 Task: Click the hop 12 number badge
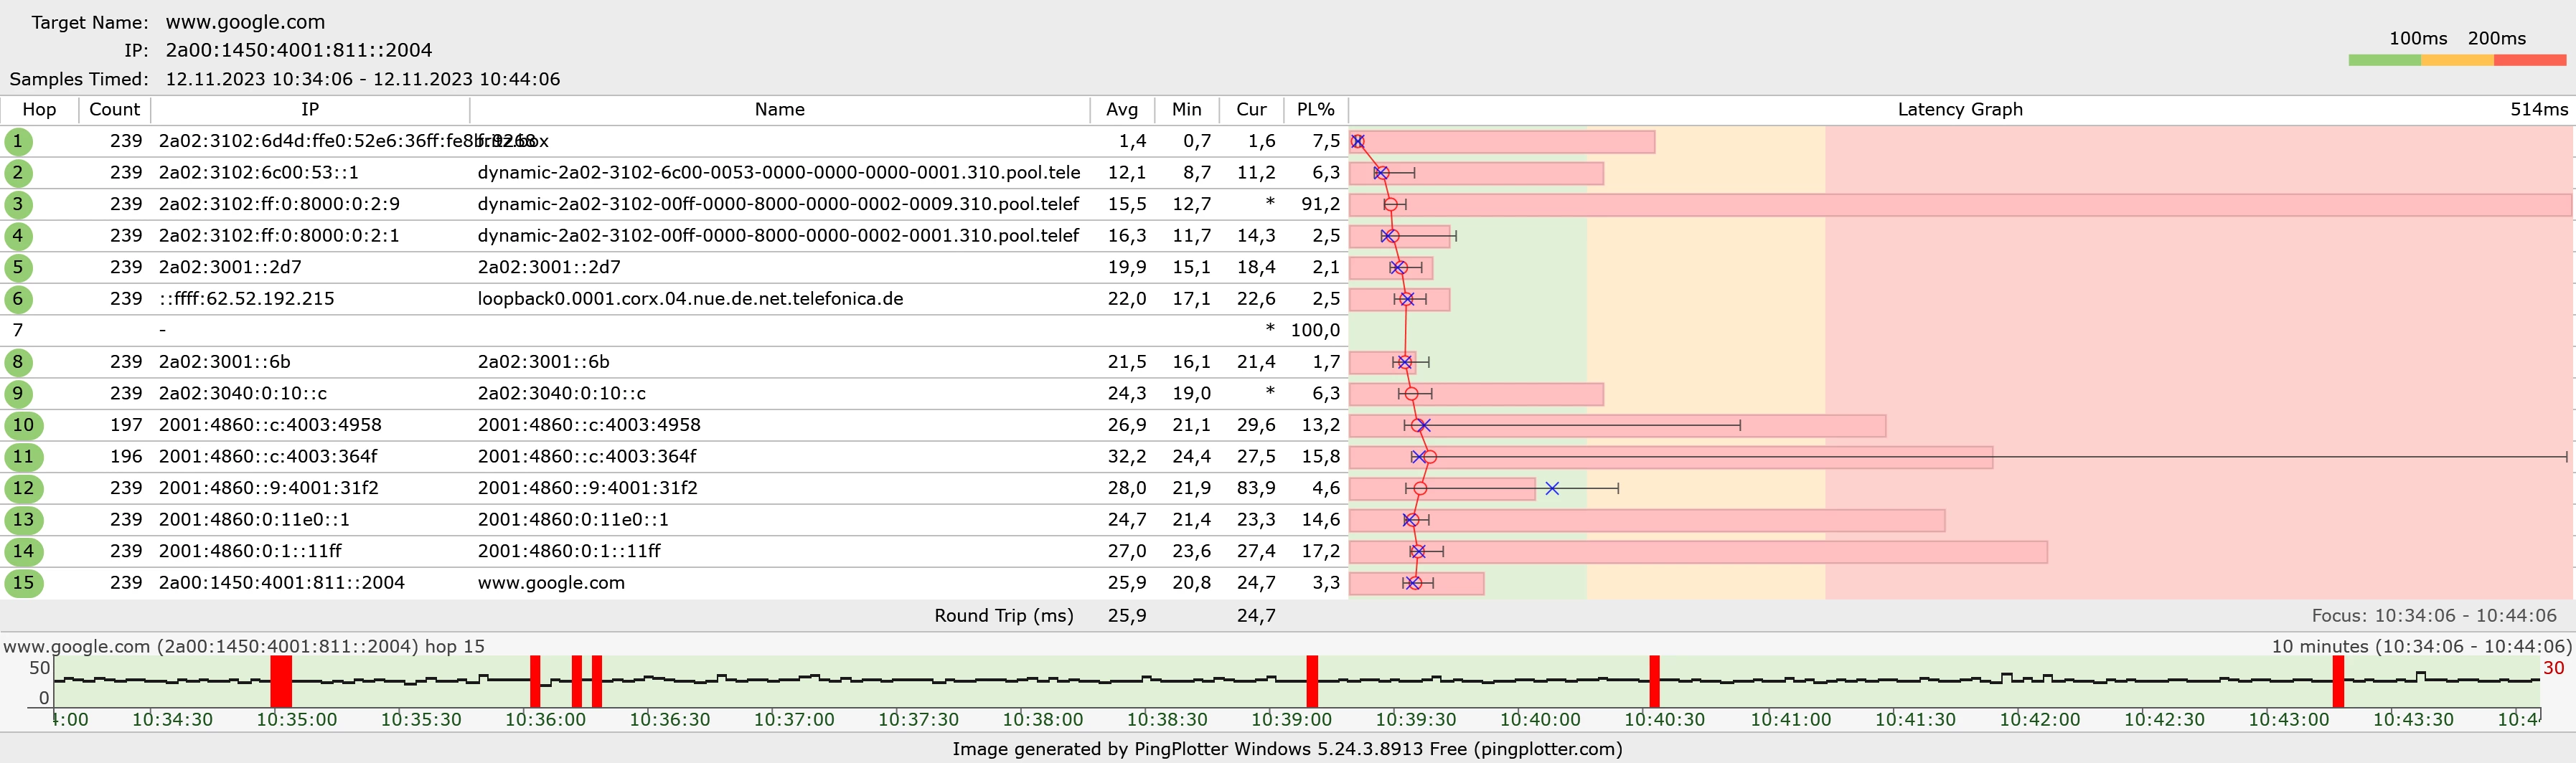click(x=23, y=488)
